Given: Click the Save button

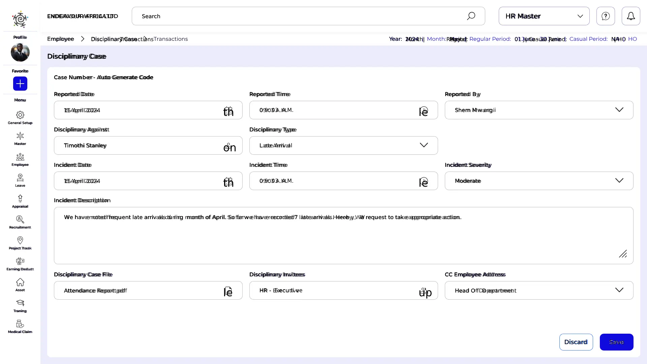Looking at the screenshot, I should click(x=616, y=342).
